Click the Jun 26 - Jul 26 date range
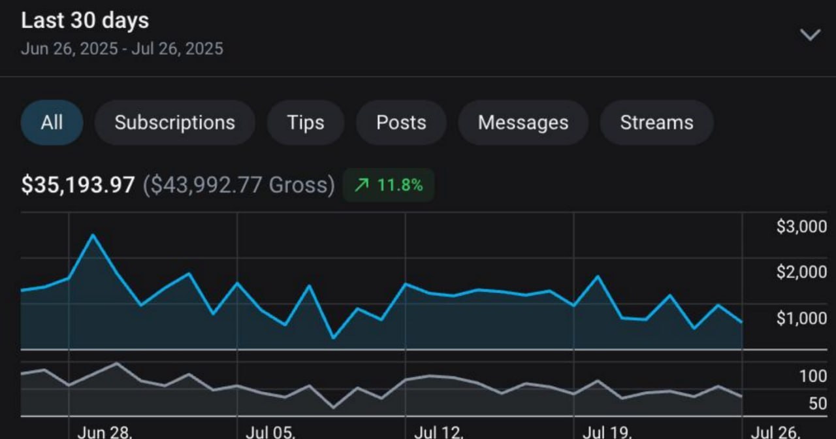This screenshot has height=439, width=836. [x=121, y=48]
